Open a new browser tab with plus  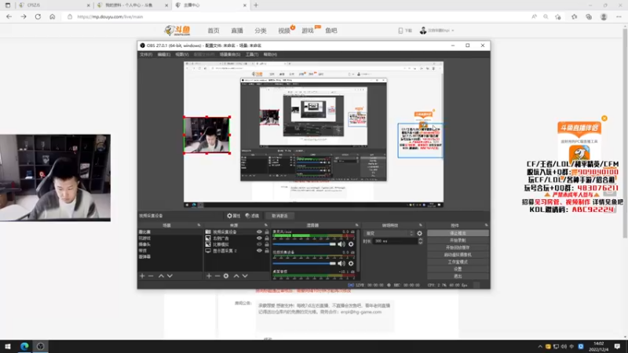coord(256,5)
